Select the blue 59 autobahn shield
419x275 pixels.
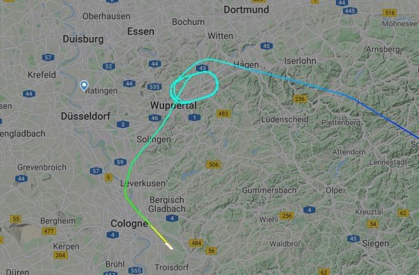click(120, 162)
